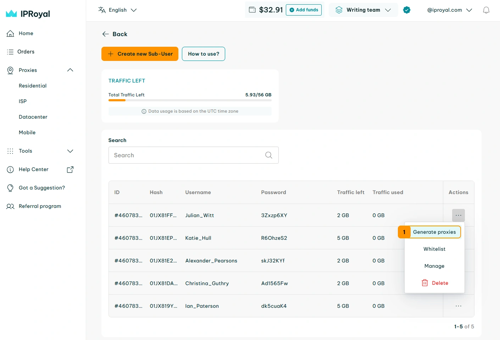Click password 3Zxzp6XY
The width and height of the screenshot is (500, 340).
(x=274, y=215)
